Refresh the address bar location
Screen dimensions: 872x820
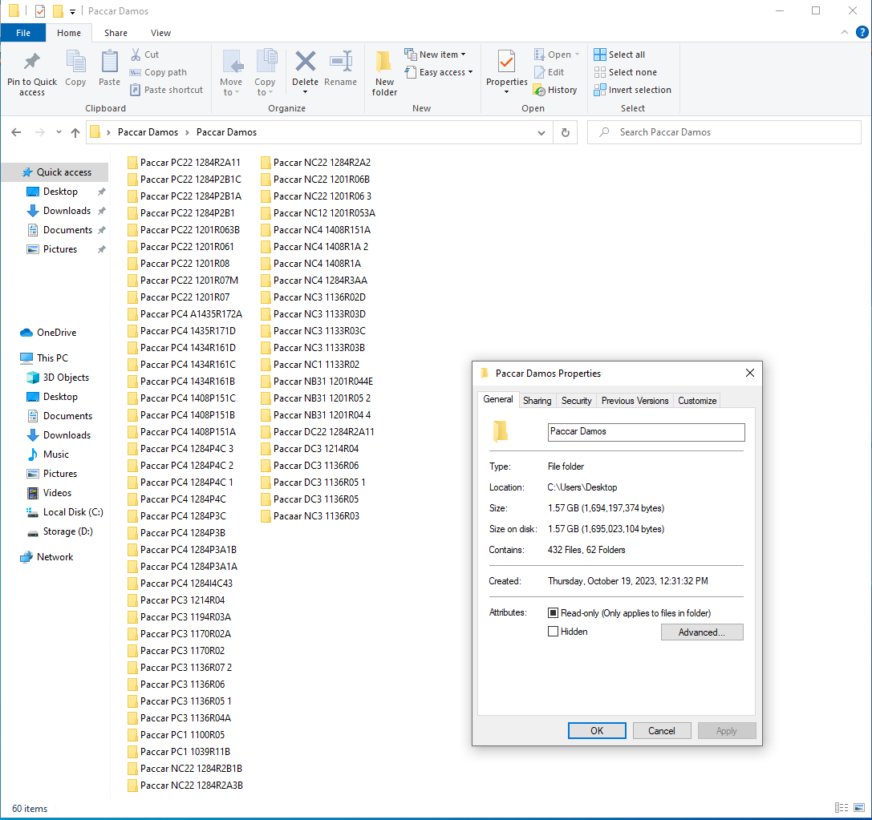pyautogui.click(x=565, y=132)
